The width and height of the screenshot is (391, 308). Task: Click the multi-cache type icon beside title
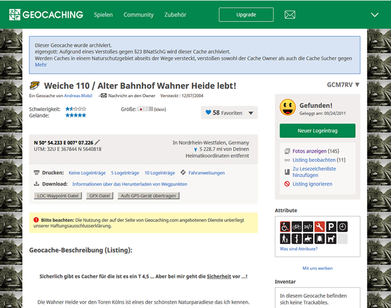[x=34, y=86]
